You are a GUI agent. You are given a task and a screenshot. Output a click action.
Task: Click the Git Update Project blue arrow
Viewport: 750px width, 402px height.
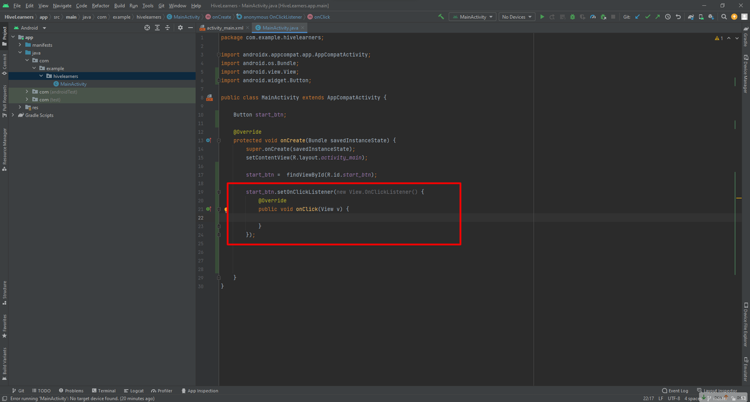click(x=637, y=17)
